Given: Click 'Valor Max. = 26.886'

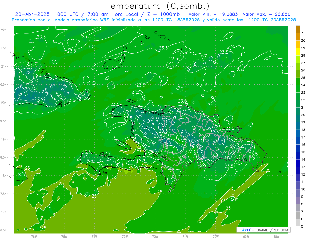Looking at the screenshot, I should [266, 14].
